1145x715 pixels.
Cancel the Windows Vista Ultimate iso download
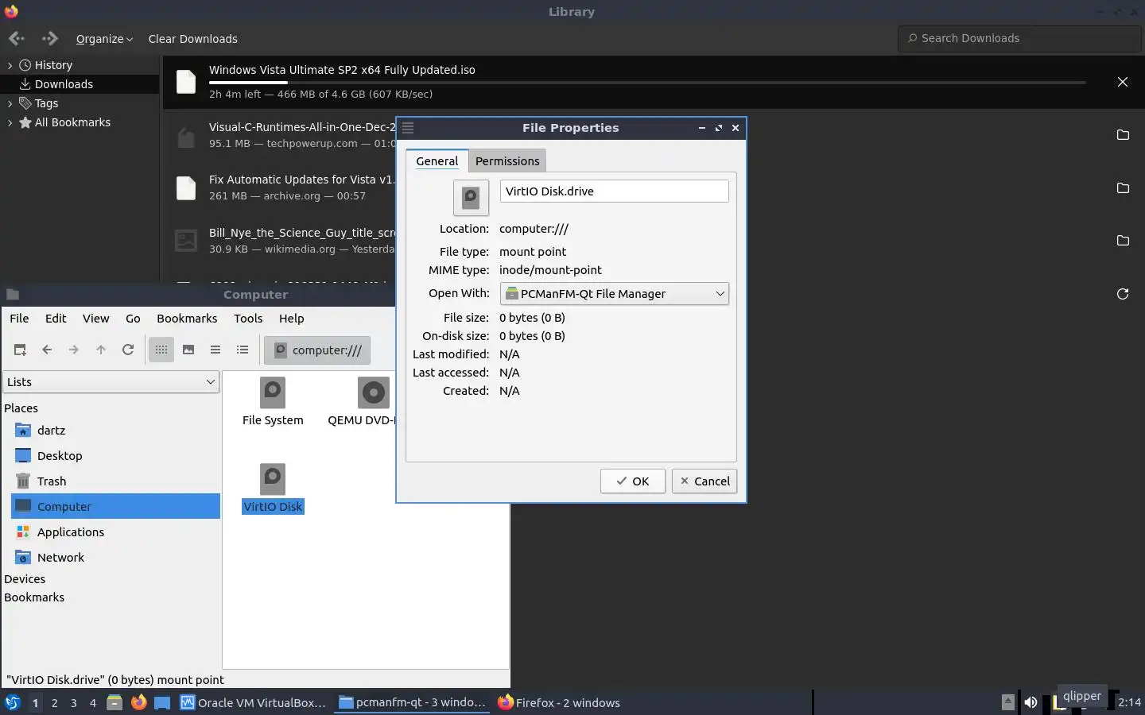click(x=1123, y=82)
